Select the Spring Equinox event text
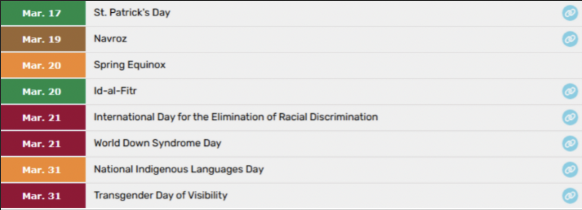Image resolution: width=582 pixels, height=210 pixels. click(130, 65)
